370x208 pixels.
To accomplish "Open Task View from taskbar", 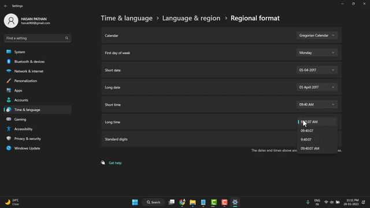I will [x=172, y=202].
